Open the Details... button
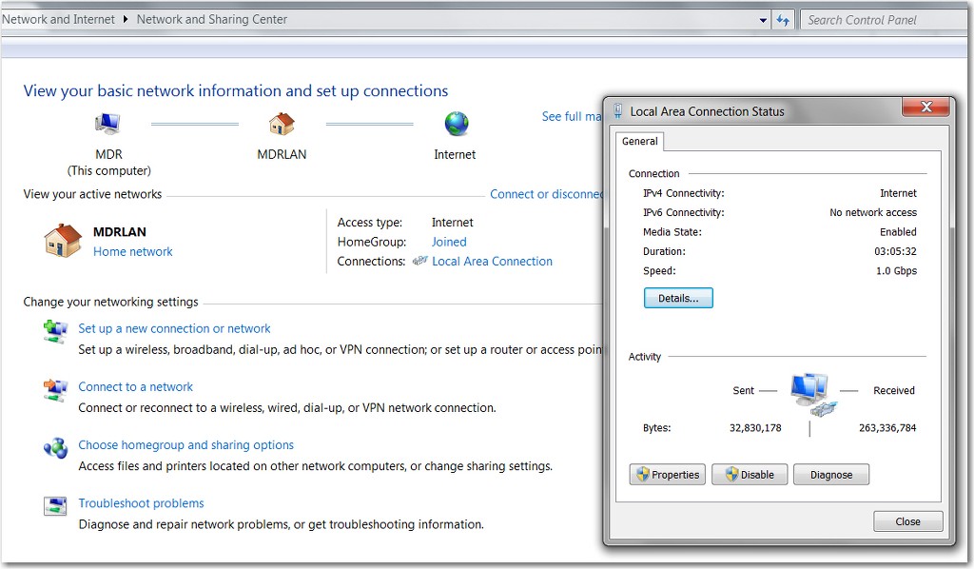 [678, 298]
